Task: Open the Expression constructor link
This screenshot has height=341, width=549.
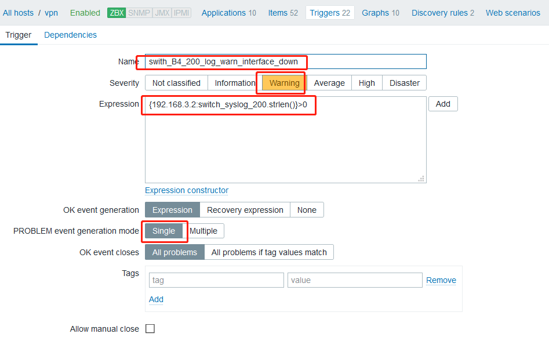Action: pyautogui.click(x=187, y=190)
